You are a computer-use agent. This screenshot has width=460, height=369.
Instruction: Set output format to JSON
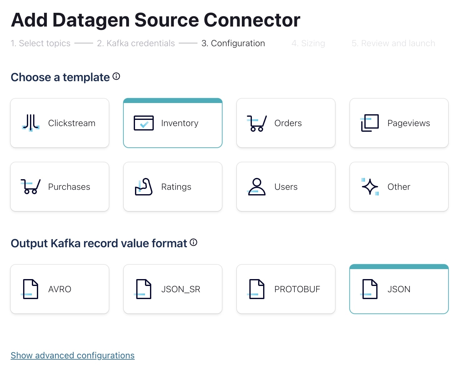[399, 289]
